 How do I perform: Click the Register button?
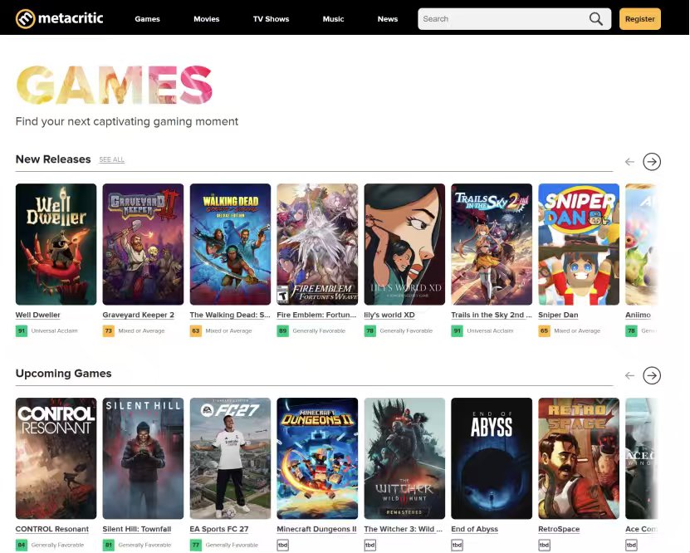click(640, 19)
